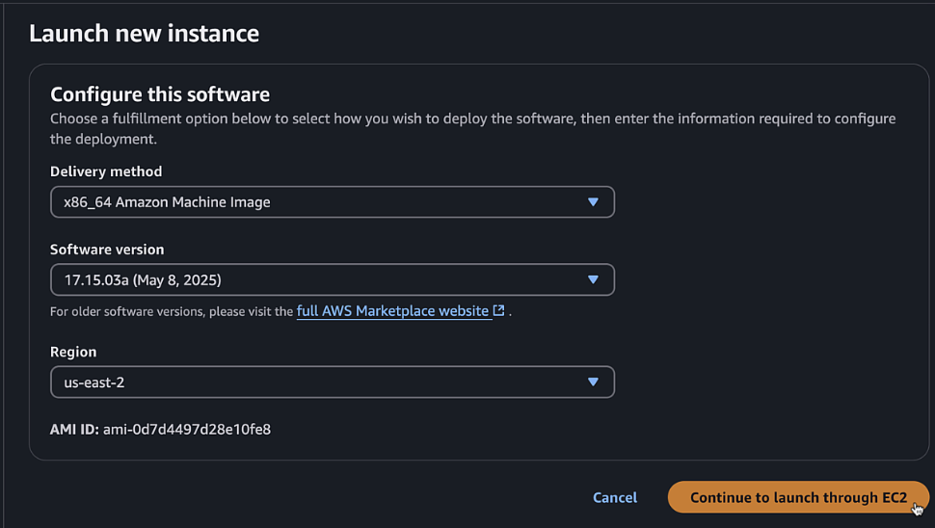The image size is (935, 528).
Task: Click the Region label
Action: pyautogui.click(x=73, y=353)
